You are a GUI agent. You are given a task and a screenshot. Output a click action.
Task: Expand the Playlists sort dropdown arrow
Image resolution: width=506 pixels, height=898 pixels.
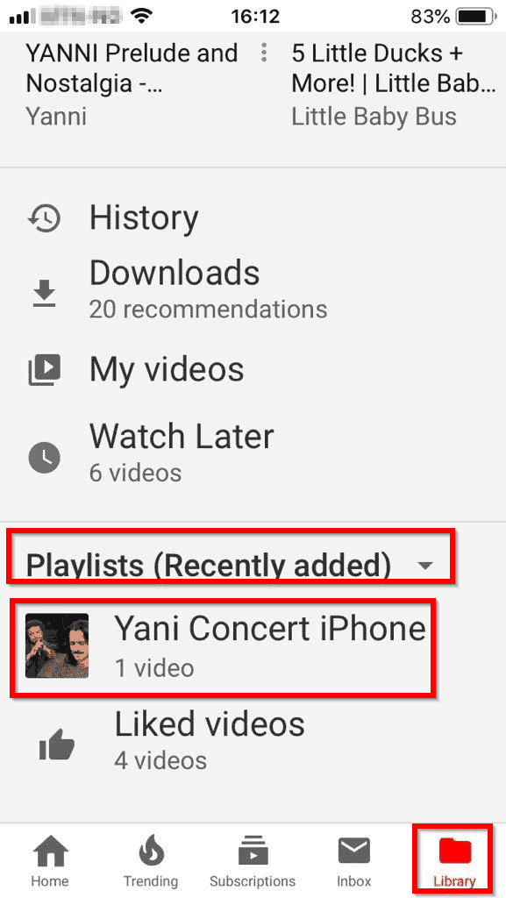coord(425,566)
